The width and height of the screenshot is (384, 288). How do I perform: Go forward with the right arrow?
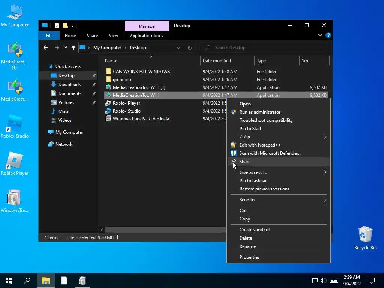pyautogui.click(x=57, y=48)
